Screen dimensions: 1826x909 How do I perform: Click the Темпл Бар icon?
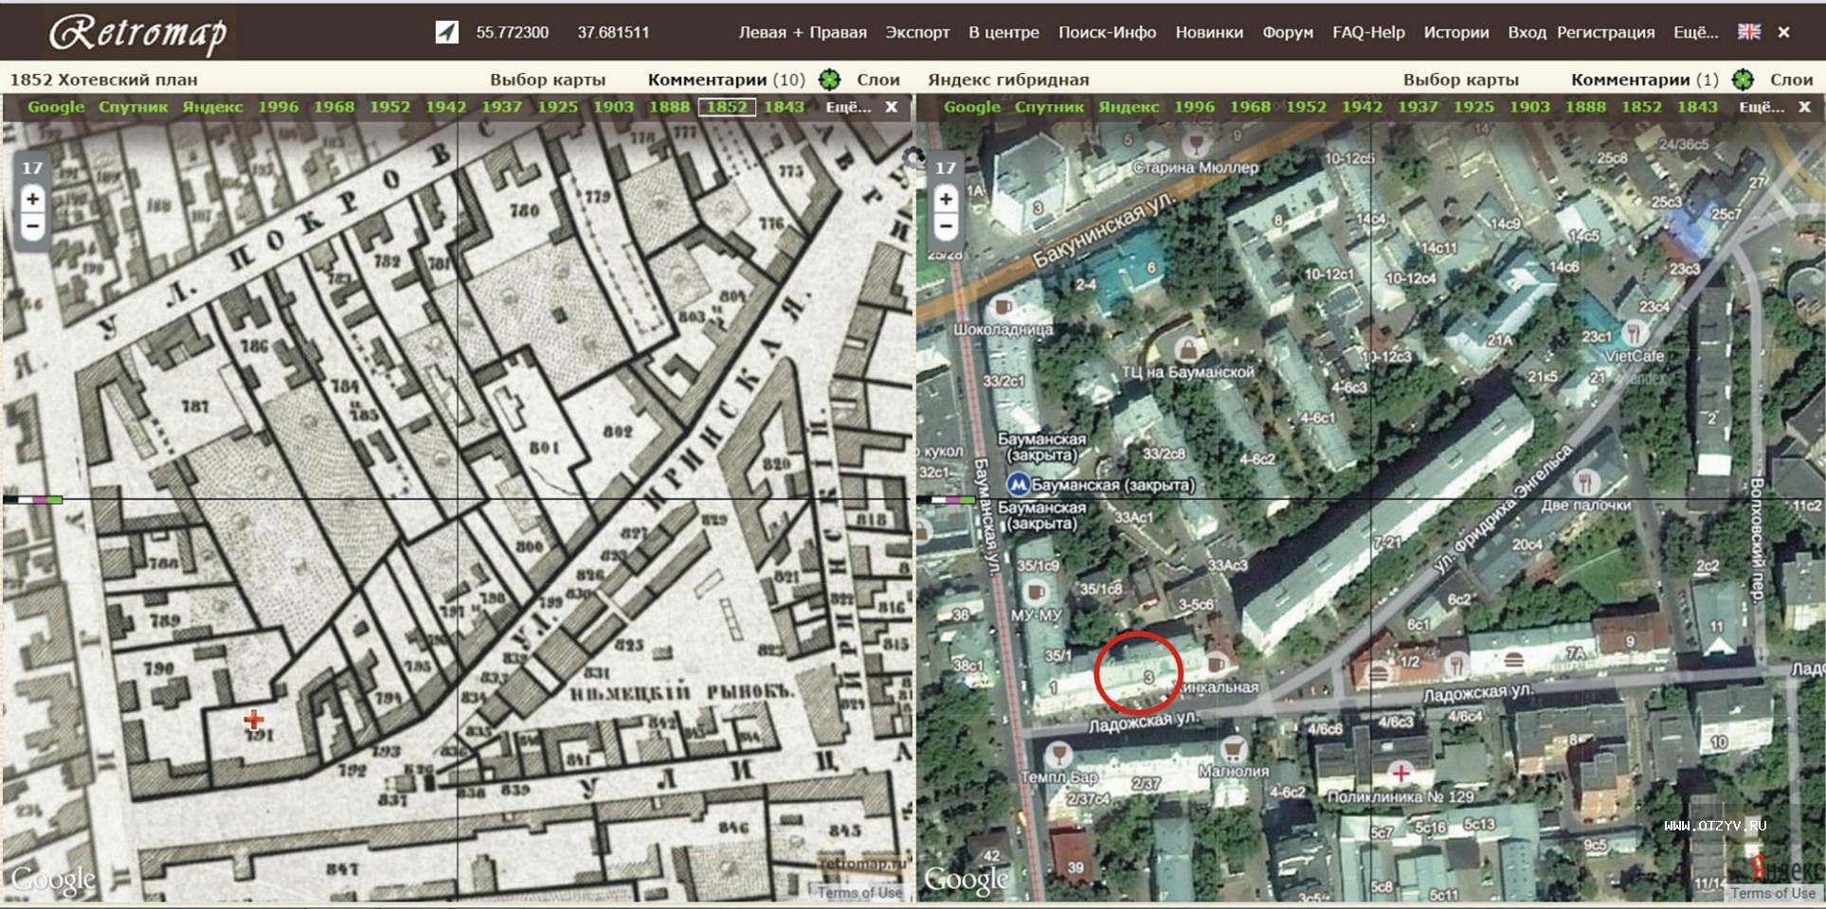pyautogui.click(x=1058, y=754)
